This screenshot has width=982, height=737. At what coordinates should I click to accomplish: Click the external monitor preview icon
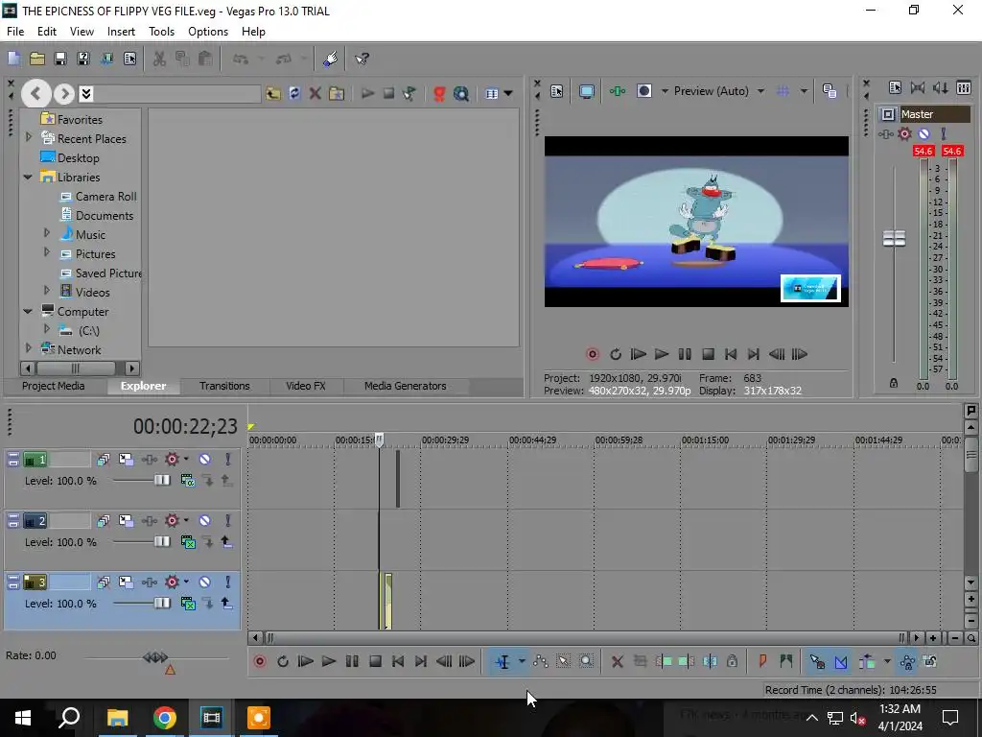pyautogui.click(x=587, y=91)
